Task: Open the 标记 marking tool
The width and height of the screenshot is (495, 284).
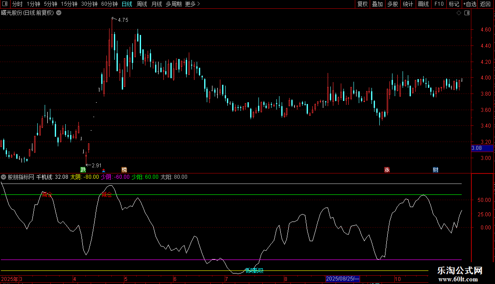Action: [454, 4]
